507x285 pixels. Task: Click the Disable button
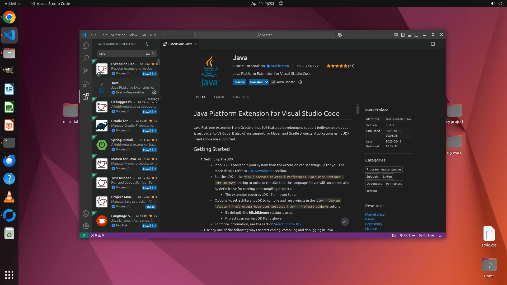[x=240, y=82]
